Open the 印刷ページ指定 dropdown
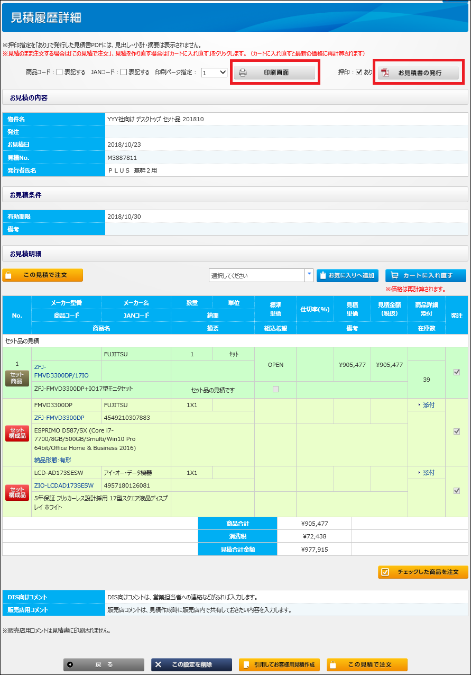Viewport: 471px width, 675px height. coord(214,73)
